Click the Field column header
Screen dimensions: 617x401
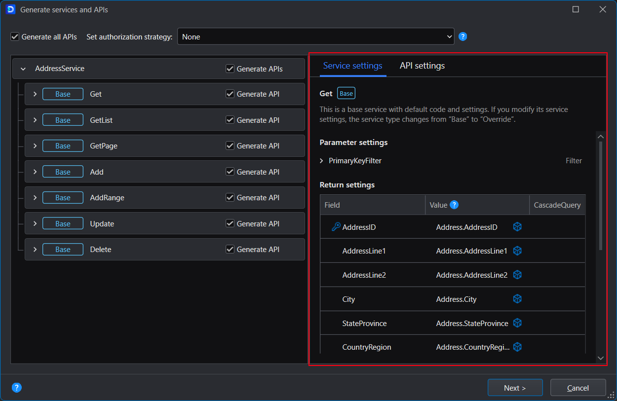[x=373, y=205]
